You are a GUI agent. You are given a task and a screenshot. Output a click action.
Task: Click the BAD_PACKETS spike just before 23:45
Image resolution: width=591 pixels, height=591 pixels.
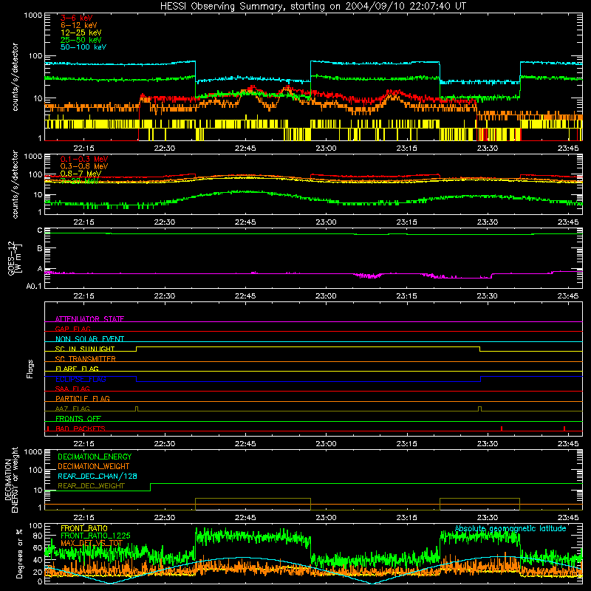tap(564, 428)
